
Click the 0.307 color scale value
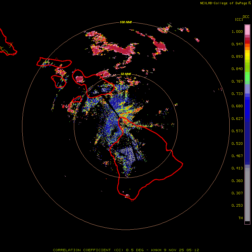(x=237, y=193)
